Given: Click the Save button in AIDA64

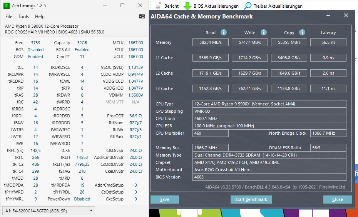Looking at the screenshot, I should click(164, 199).
